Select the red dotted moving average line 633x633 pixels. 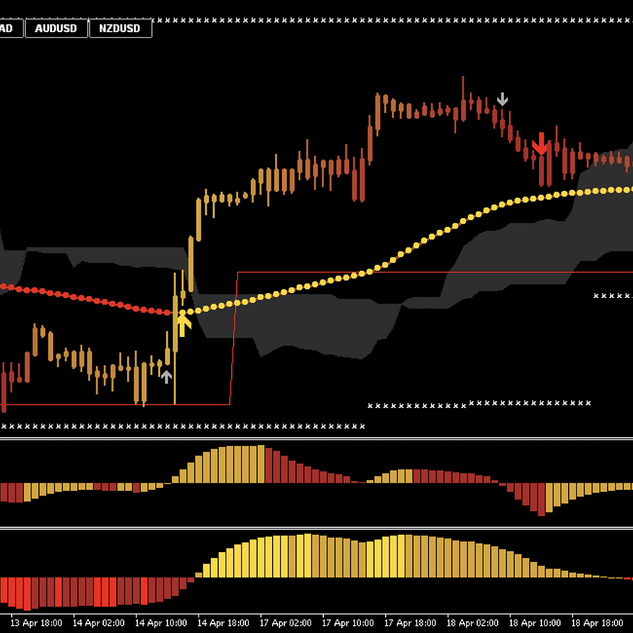pyautogui.click(x=93, y=300)
